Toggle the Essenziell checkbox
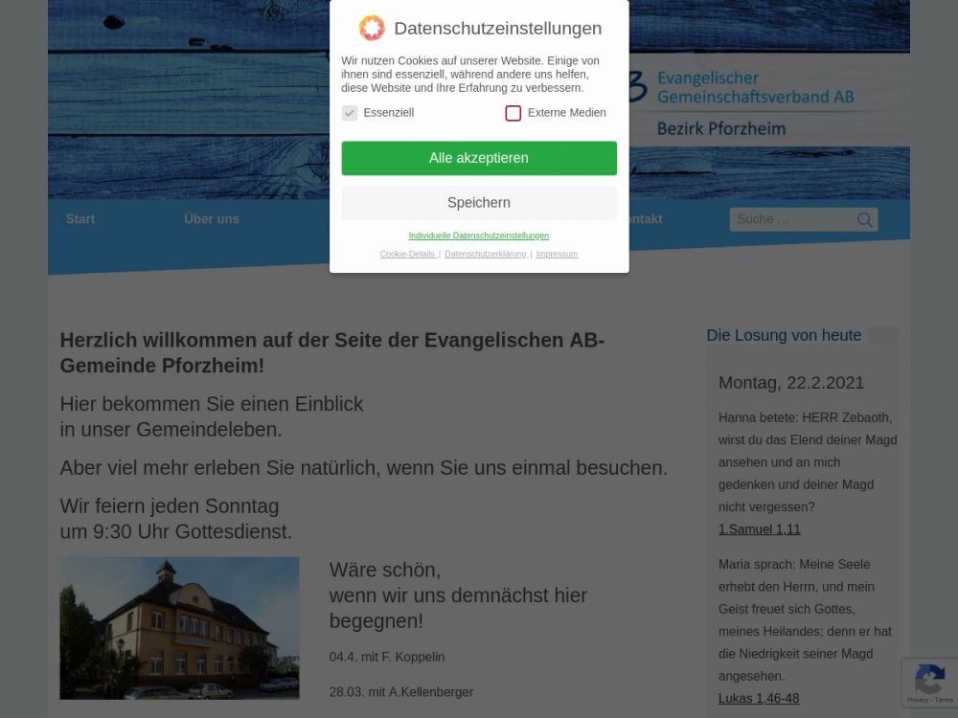The height and width of the screenshot is (718, 958). coord(350,113)
